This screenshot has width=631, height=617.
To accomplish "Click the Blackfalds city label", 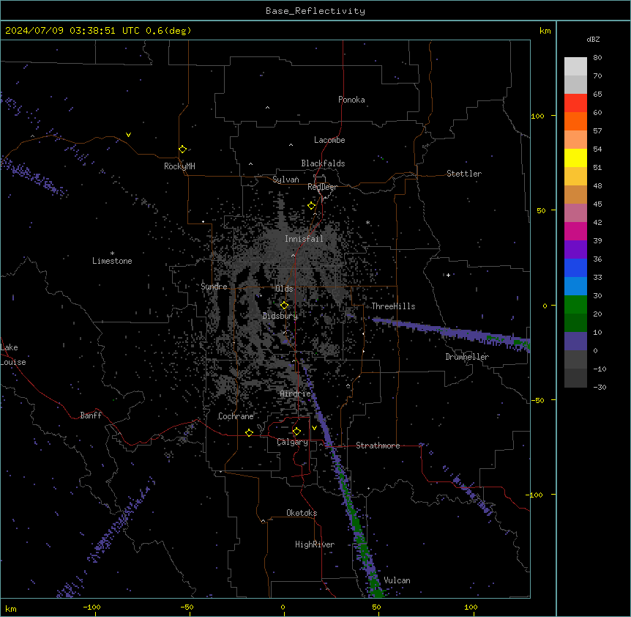I will (323, 163).
